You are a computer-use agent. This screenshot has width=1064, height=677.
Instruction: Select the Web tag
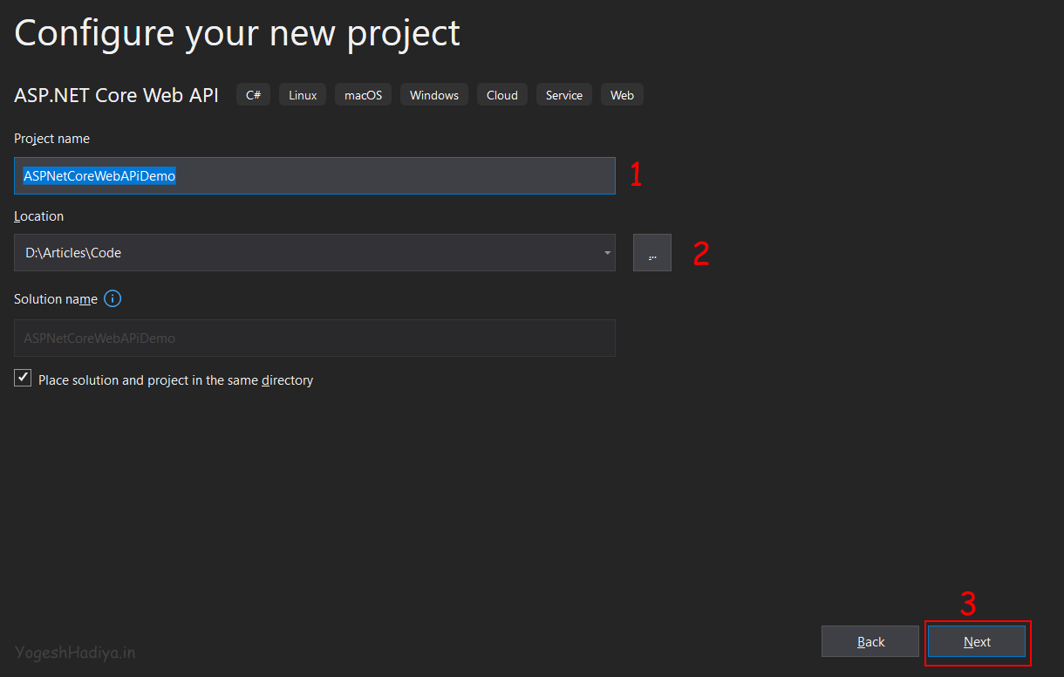pos(622,95)
